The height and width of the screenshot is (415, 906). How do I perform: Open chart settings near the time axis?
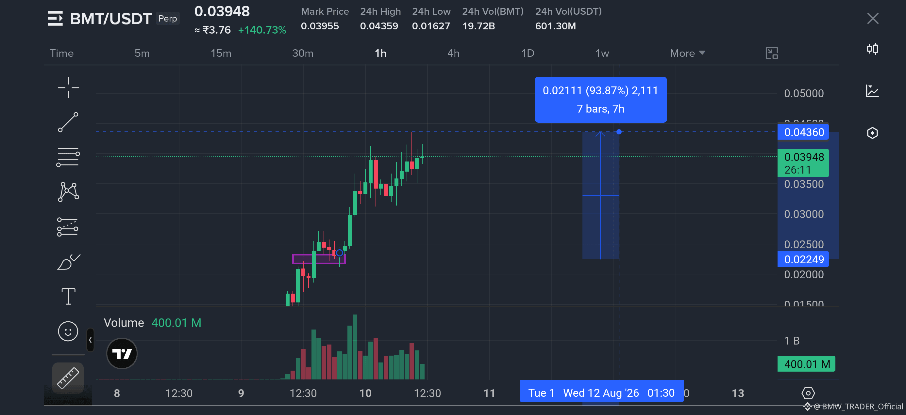point(808,393)
